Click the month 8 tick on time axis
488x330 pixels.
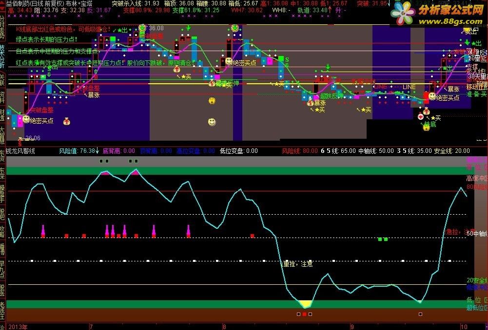224,327
